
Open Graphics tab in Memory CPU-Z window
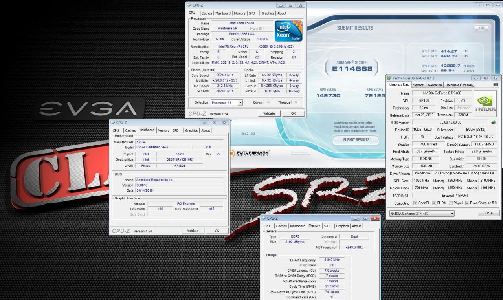click(x=342, y=226)
